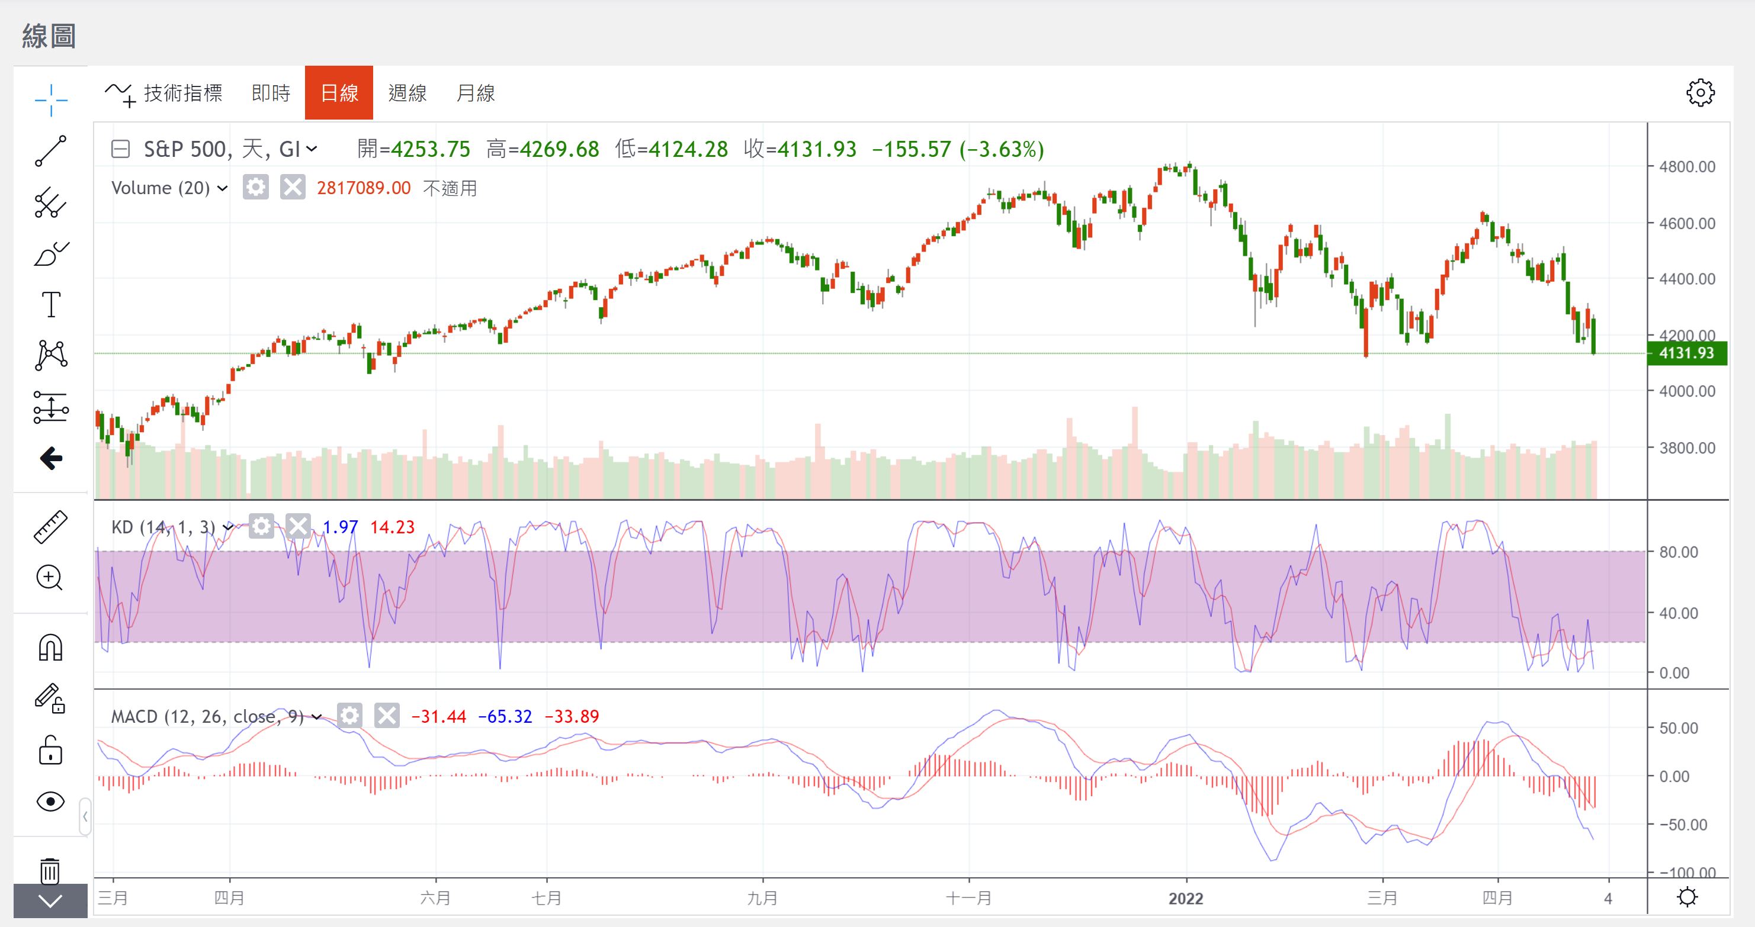The height and width of the screenshot is (927, 1755).
Task: Click the back arrow icon
Action: [x=50, y=458]
